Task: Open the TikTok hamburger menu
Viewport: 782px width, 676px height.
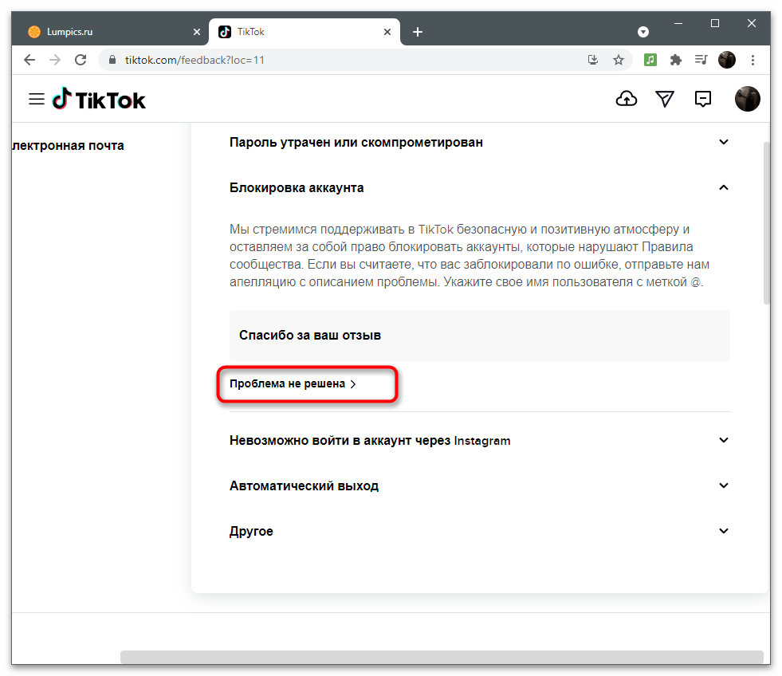Action: coord(36,99)
